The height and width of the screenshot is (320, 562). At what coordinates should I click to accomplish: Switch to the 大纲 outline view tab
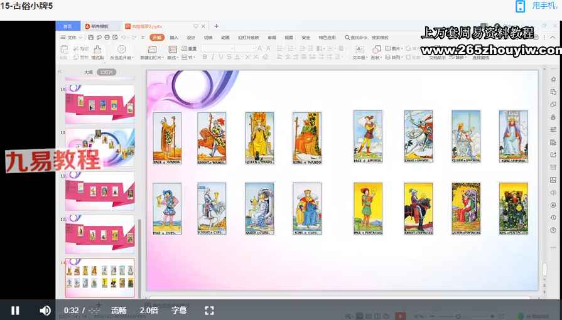click(x=88, y=72)
